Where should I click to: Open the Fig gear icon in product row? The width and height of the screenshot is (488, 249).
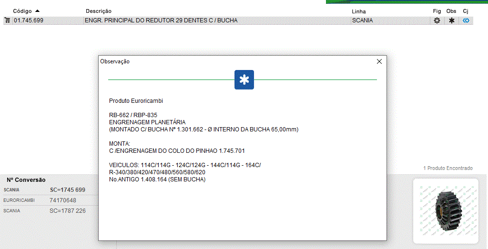[437, 20]
